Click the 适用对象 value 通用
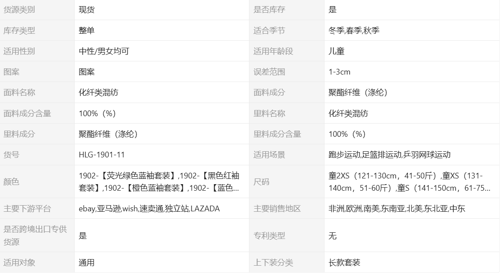This screenshot has width=501, height=274. pyautogui.click(x=87, y=263)
